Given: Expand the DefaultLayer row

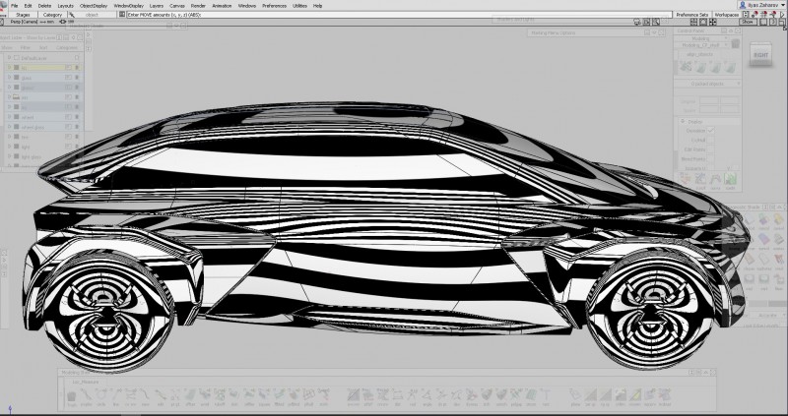Looking at the screenshot, I should coord(9,58).
